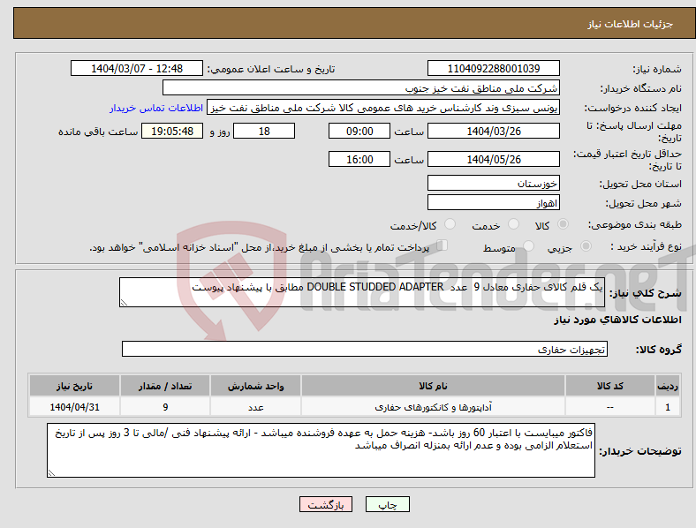696x528 pixels.
Task: Click the general description resize handle
Action: click(124, 303)
